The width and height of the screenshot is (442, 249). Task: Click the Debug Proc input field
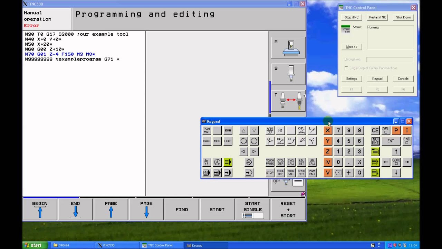click(x=390, y=59)
